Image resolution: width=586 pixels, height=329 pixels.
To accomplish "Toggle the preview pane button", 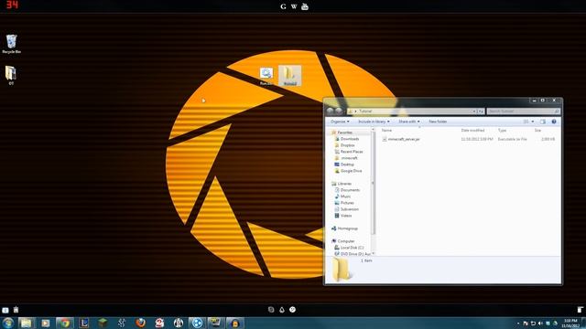I will (543, 122).
